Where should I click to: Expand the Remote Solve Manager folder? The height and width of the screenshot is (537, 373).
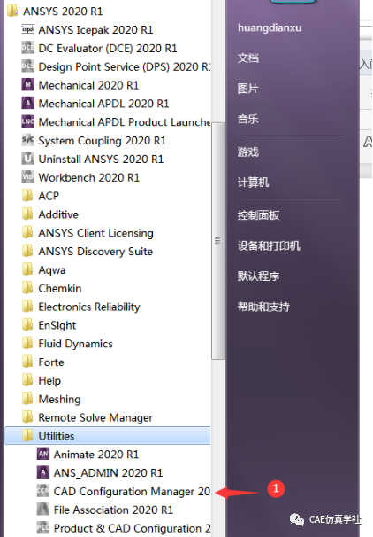[95, 418]
